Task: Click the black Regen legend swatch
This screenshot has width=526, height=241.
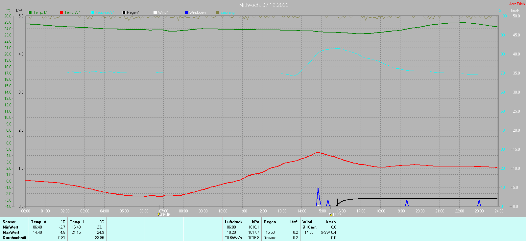Action: pos(124,12)
